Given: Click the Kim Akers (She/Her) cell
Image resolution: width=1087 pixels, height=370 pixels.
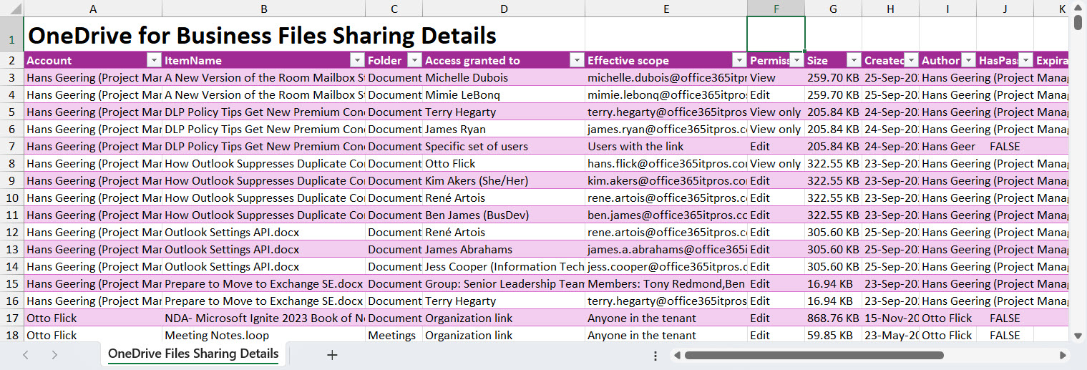Looking at the screenshot, I should click(x=504, y=180).
